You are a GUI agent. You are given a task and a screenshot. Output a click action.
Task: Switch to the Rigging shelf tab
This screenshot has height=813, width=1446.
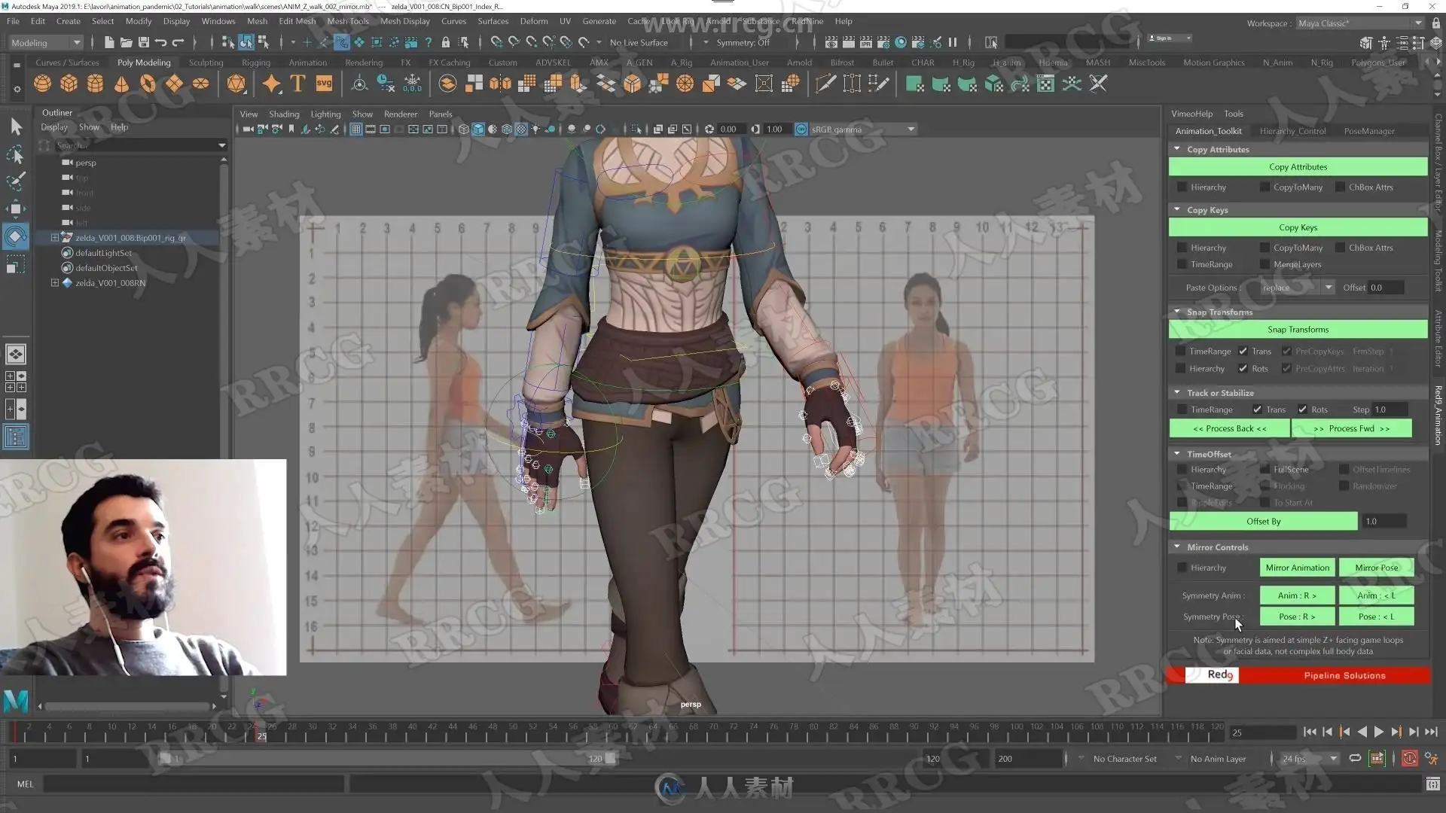(x=255, y=62)
